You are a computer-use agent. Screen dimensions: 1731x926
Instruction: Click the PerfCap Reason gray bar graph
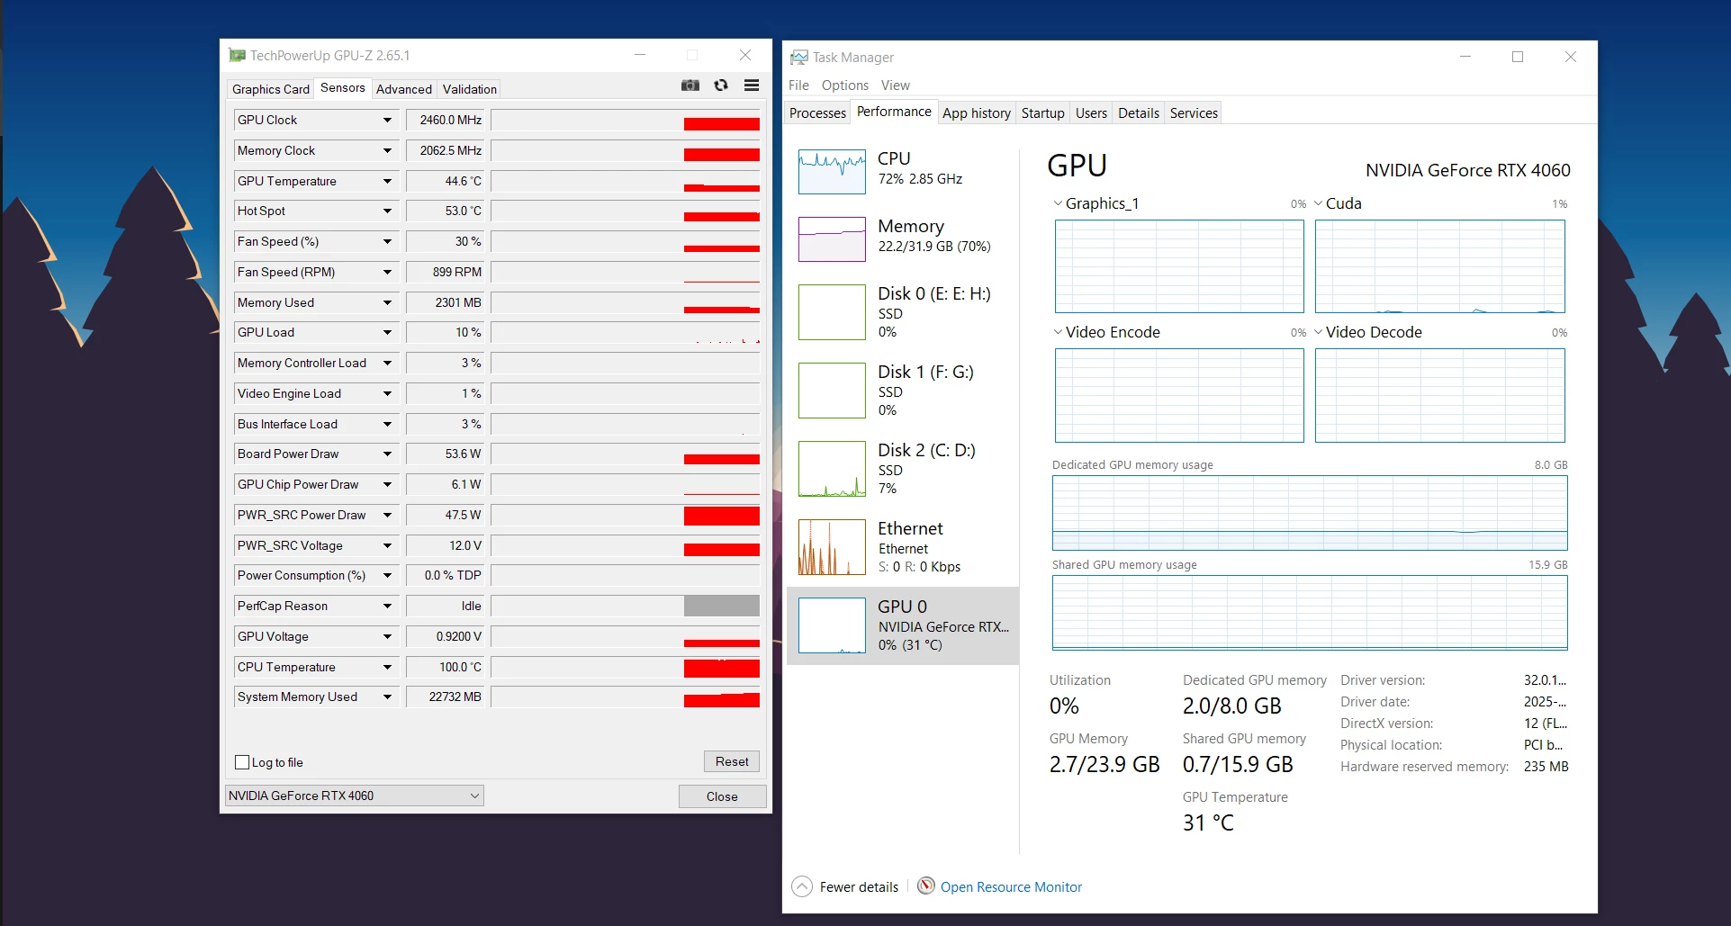click(722, 606)
